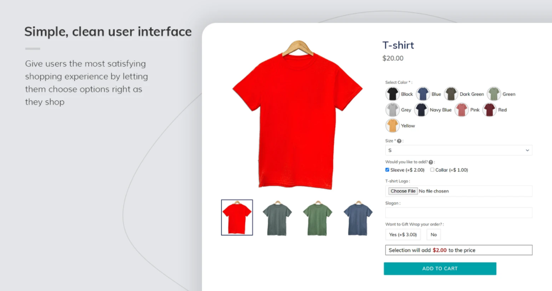Click the Size help question mark icon

point(399,141)
